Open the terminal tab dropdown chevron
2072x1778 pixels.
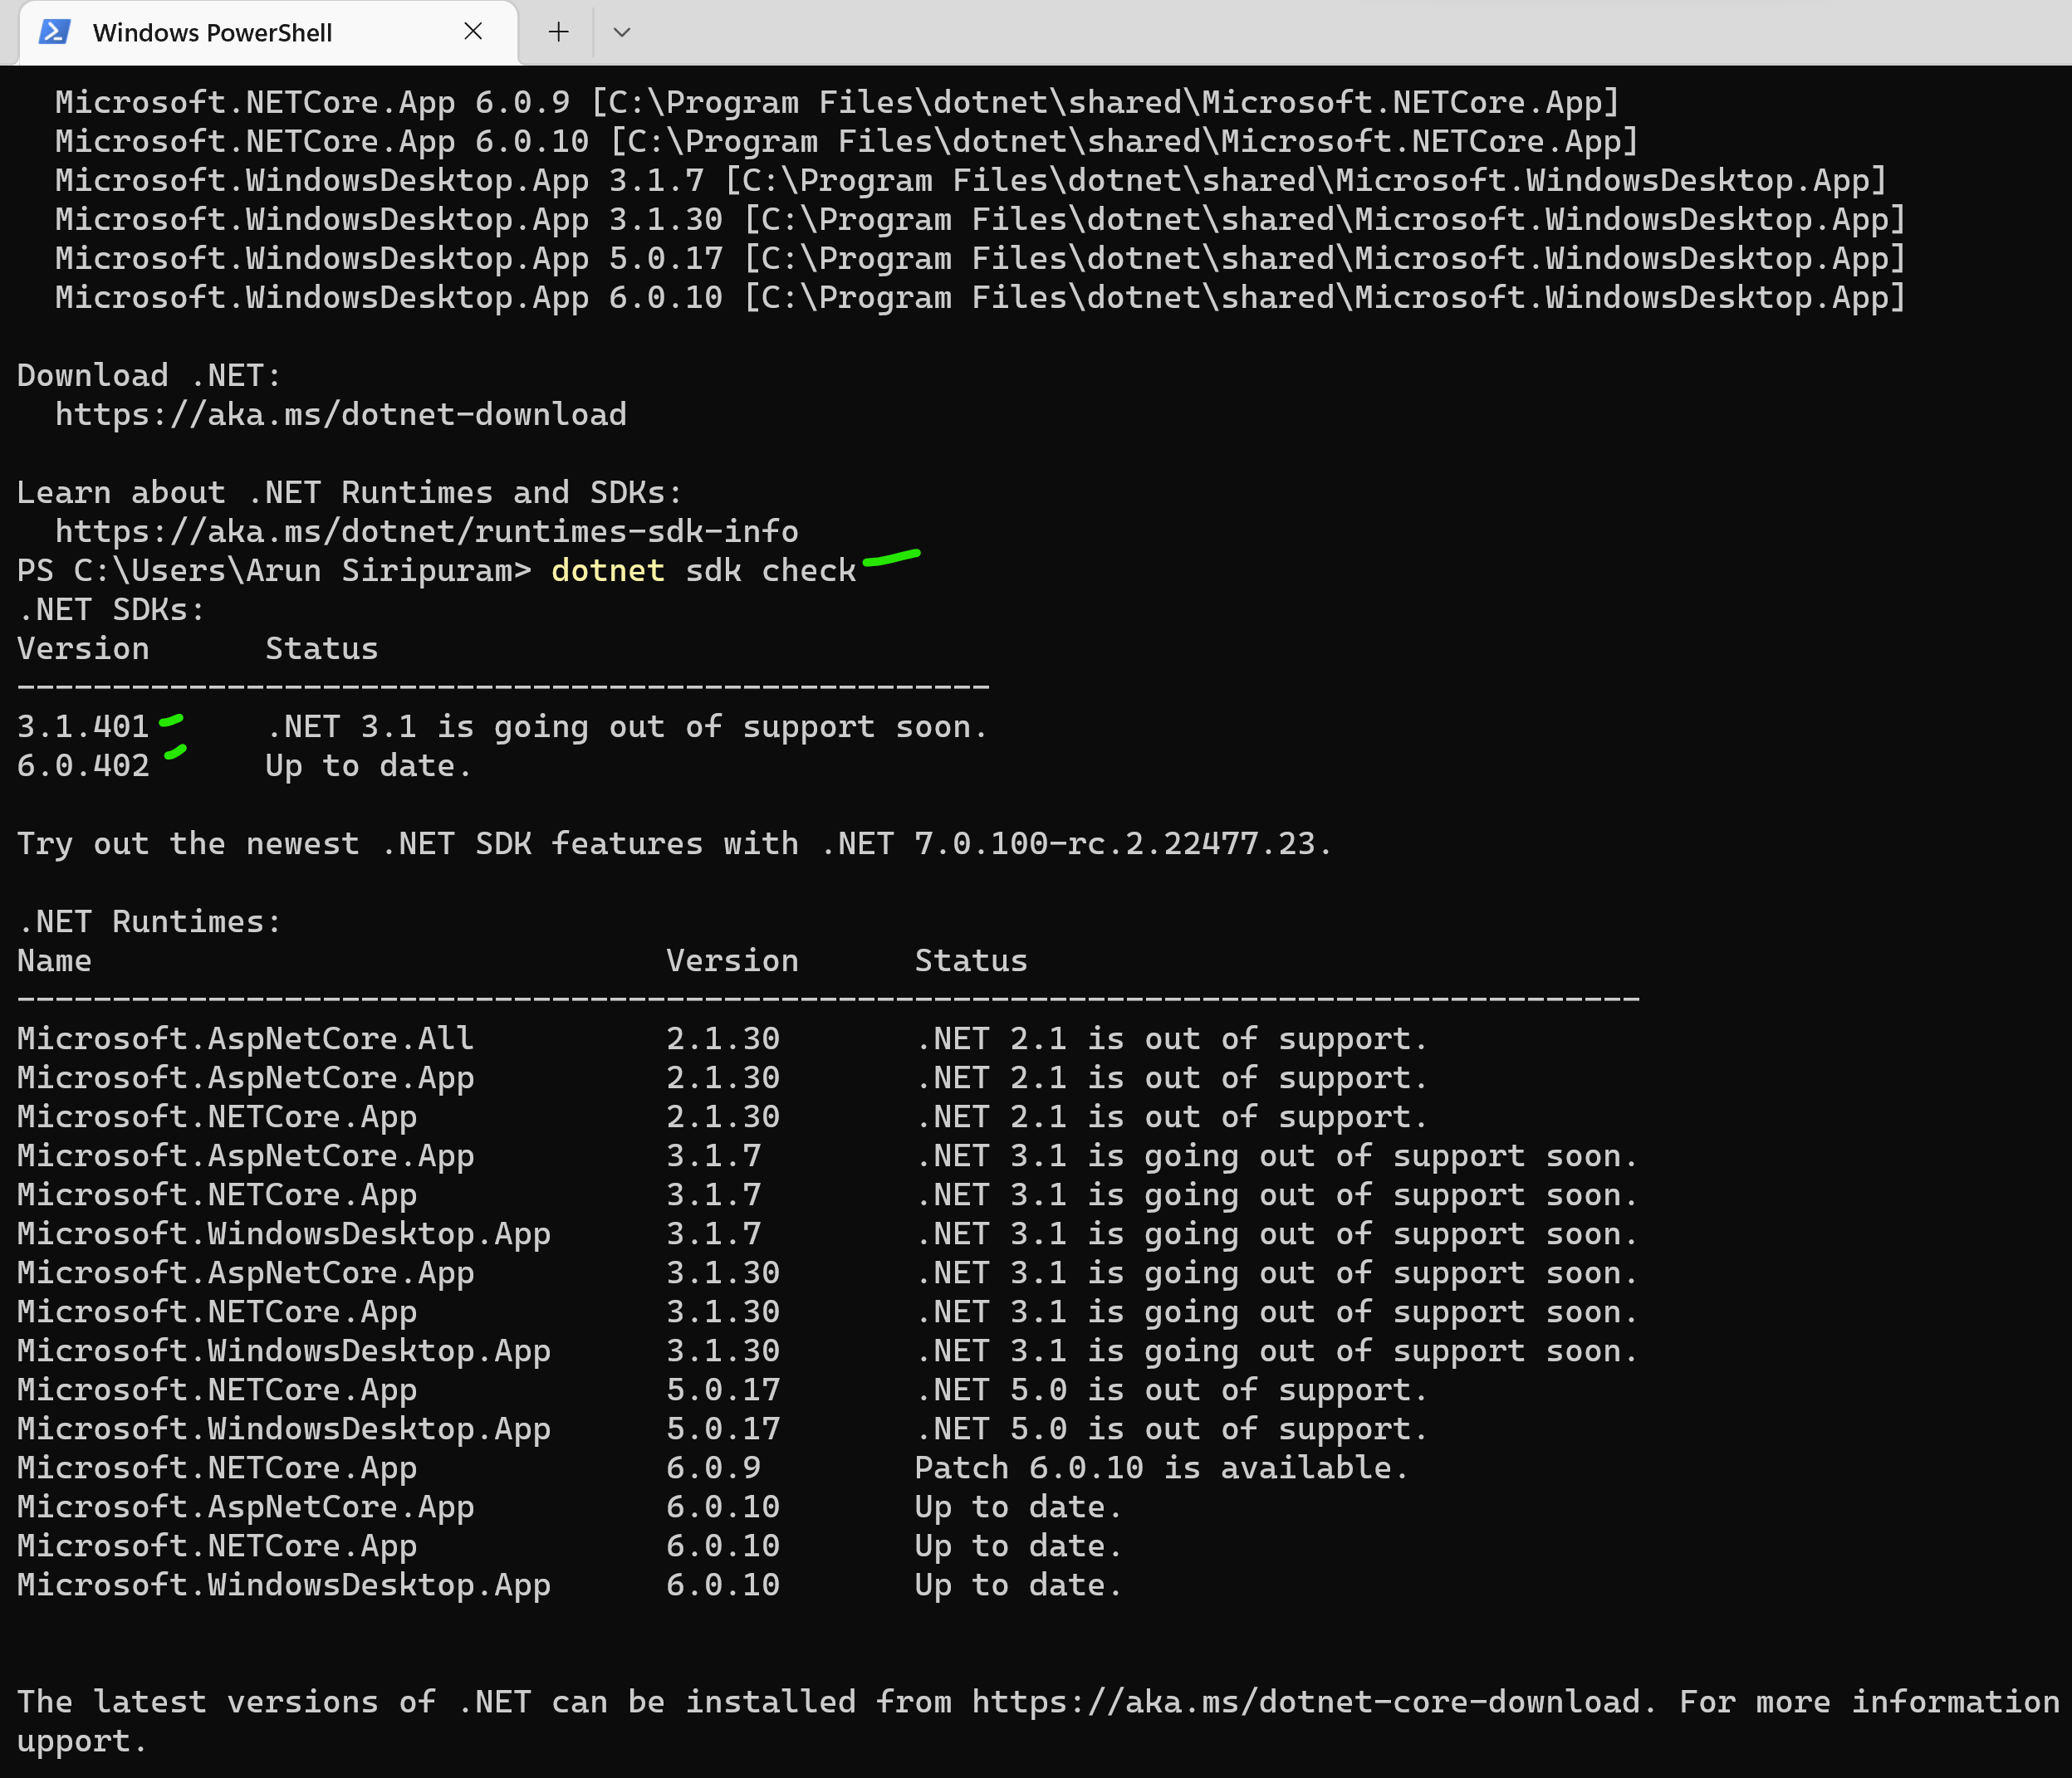pyautogui.click(x=622, y=32)
